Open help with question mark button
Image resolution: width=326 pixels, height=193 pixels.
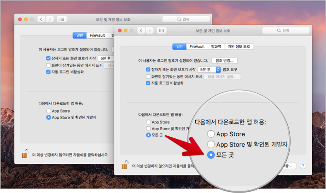click(303, 166)
